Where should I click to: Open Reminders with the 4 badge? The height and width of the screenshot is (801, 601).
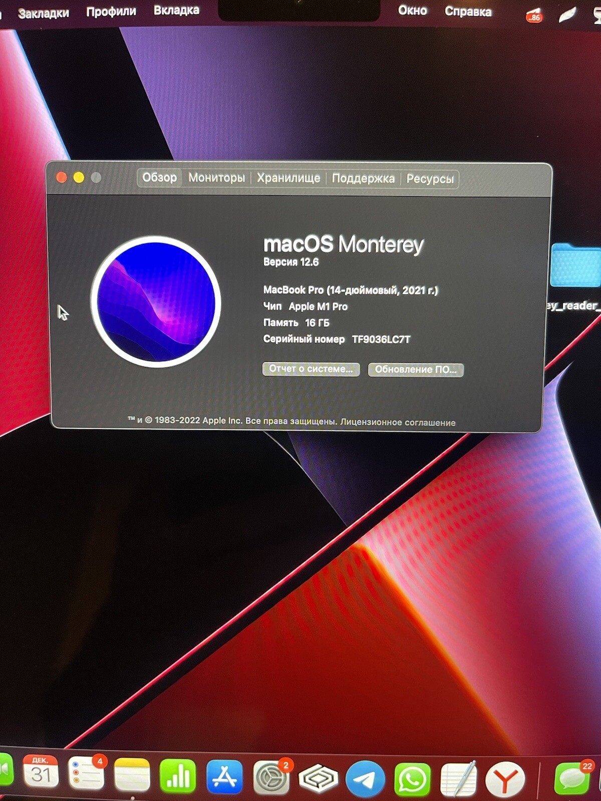[x=87, y=774]
